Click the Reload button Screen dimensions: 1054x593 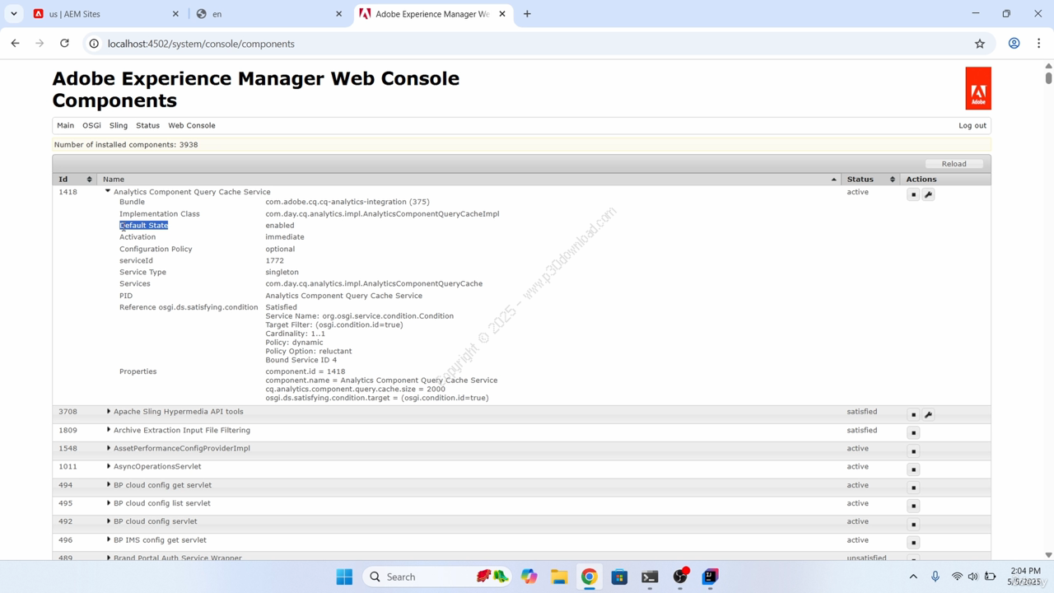click(954, 163)
